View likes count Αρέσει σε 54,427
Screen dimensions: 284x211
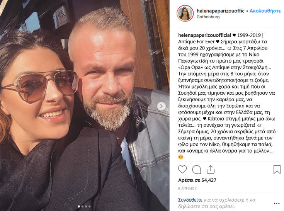click(x=197, y=180)
